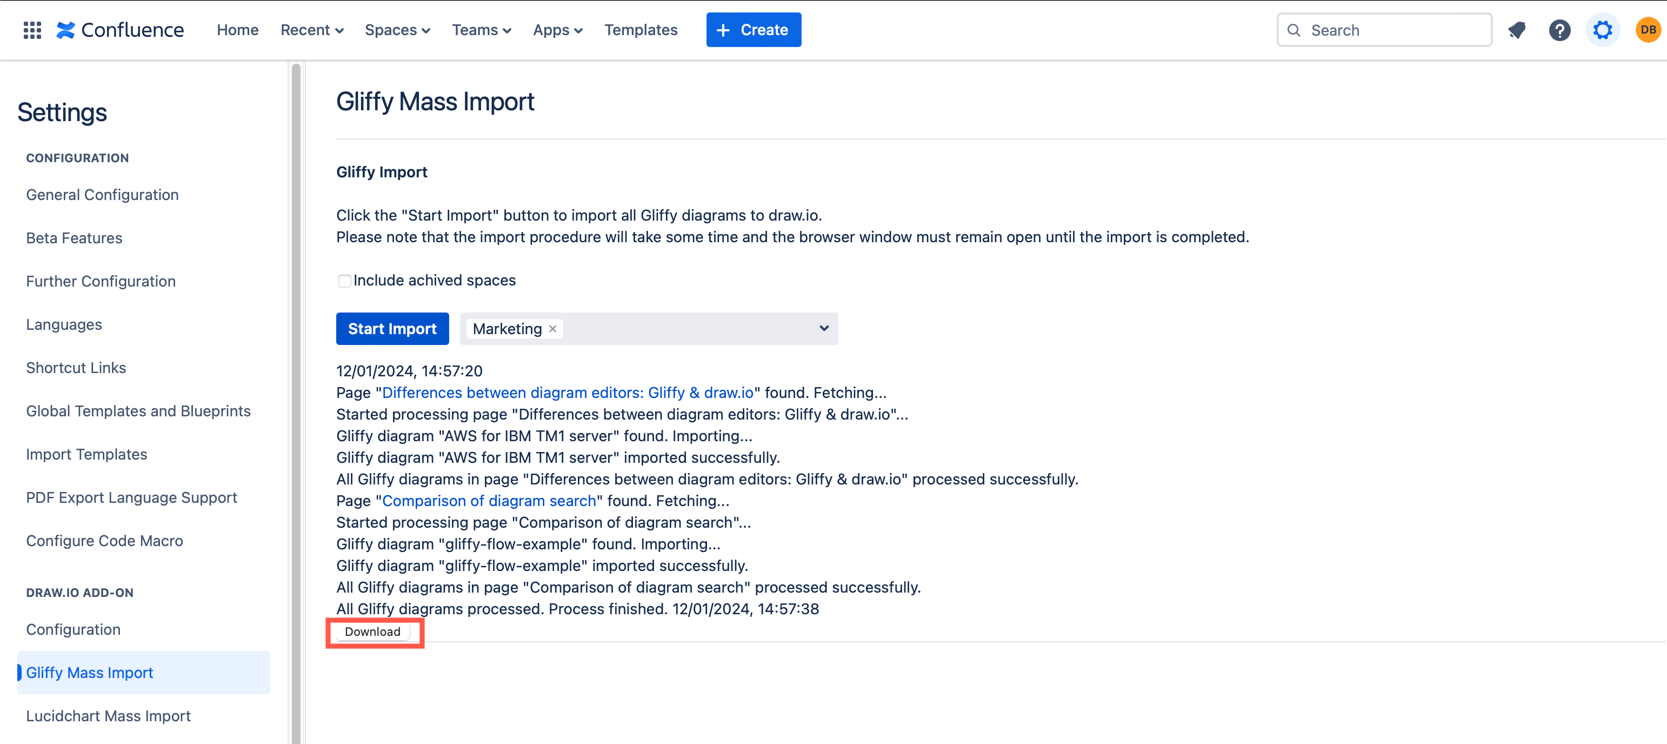Click the CONFIGURATION section header

(x=77, y=158)
